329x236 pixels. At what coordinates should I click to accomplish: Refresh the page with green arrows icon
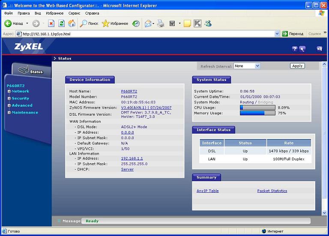(62, 23)
